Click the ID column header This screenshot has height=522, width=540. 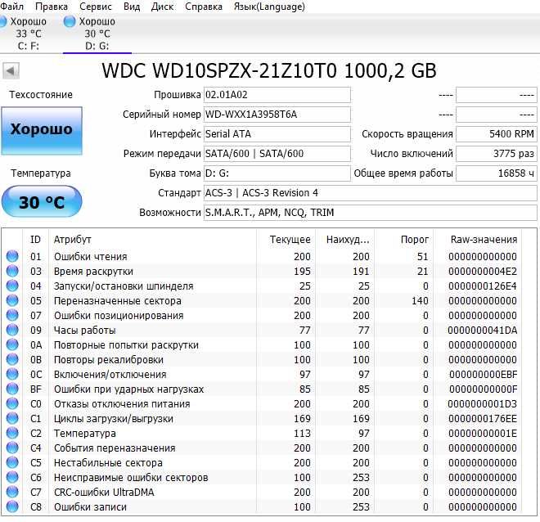click(35, 239)
